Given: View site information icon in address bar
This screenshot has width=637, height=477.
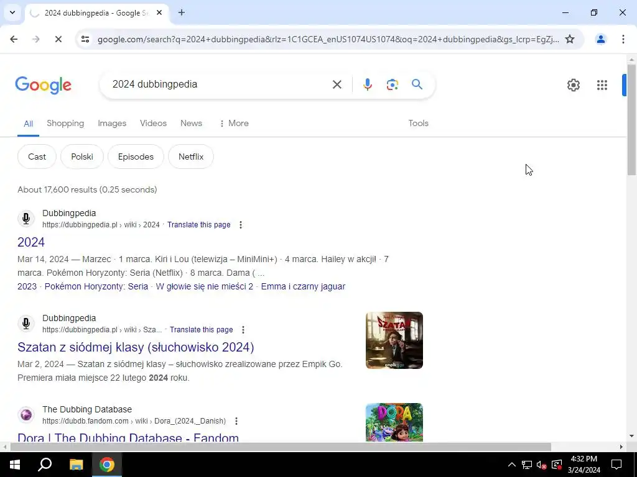Looking at the screenshot, I should pyautogui.click(x=85, y=39).
